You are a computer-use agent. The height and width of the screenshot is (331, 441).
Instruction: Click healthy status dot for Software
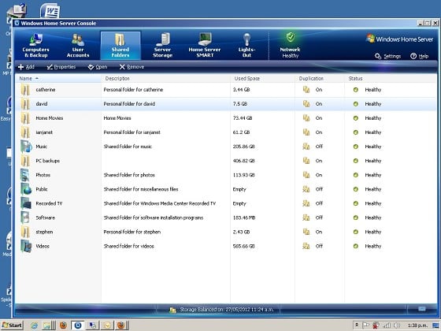coord(356,218)
